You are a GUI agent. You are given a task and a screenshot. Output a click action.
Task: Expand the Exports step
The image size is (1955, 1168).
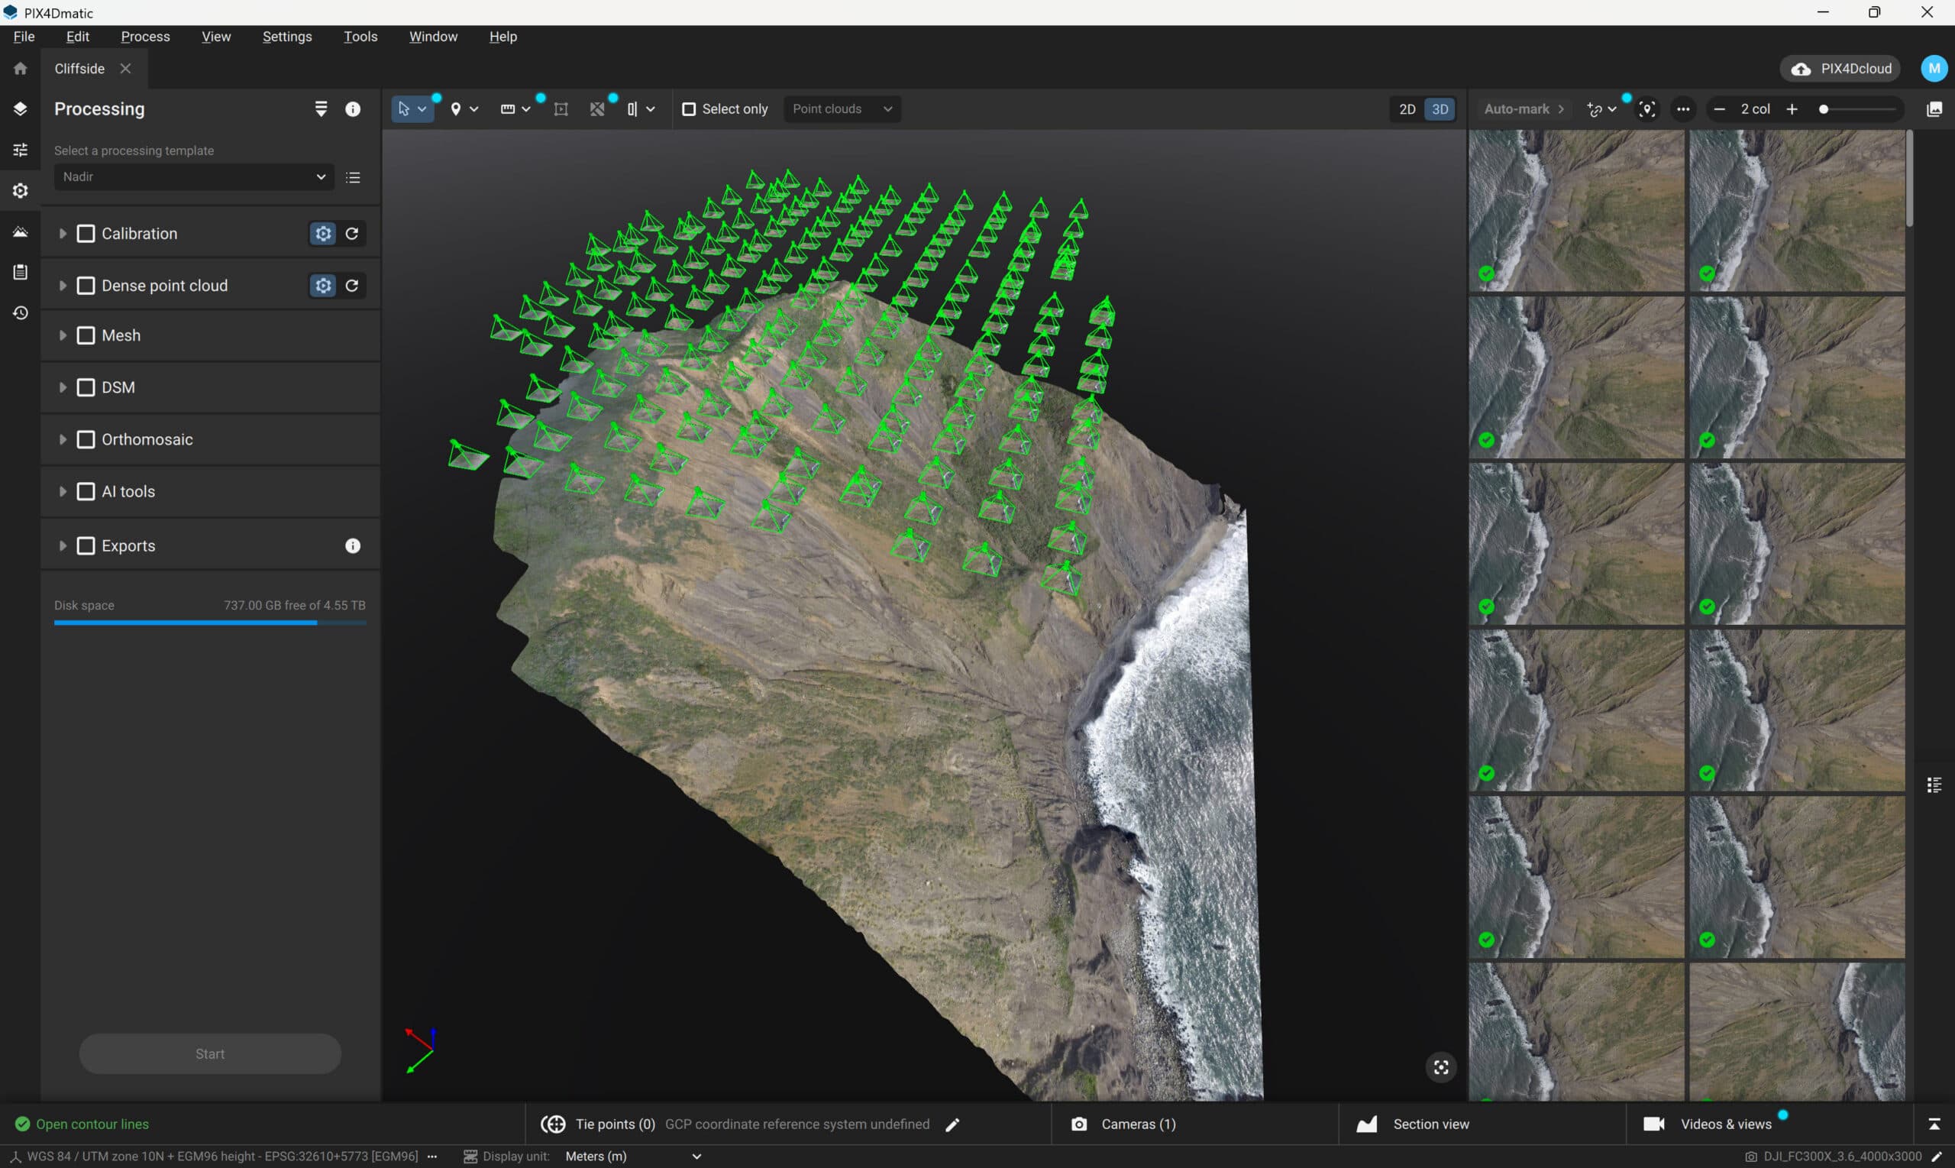[62, 546]
